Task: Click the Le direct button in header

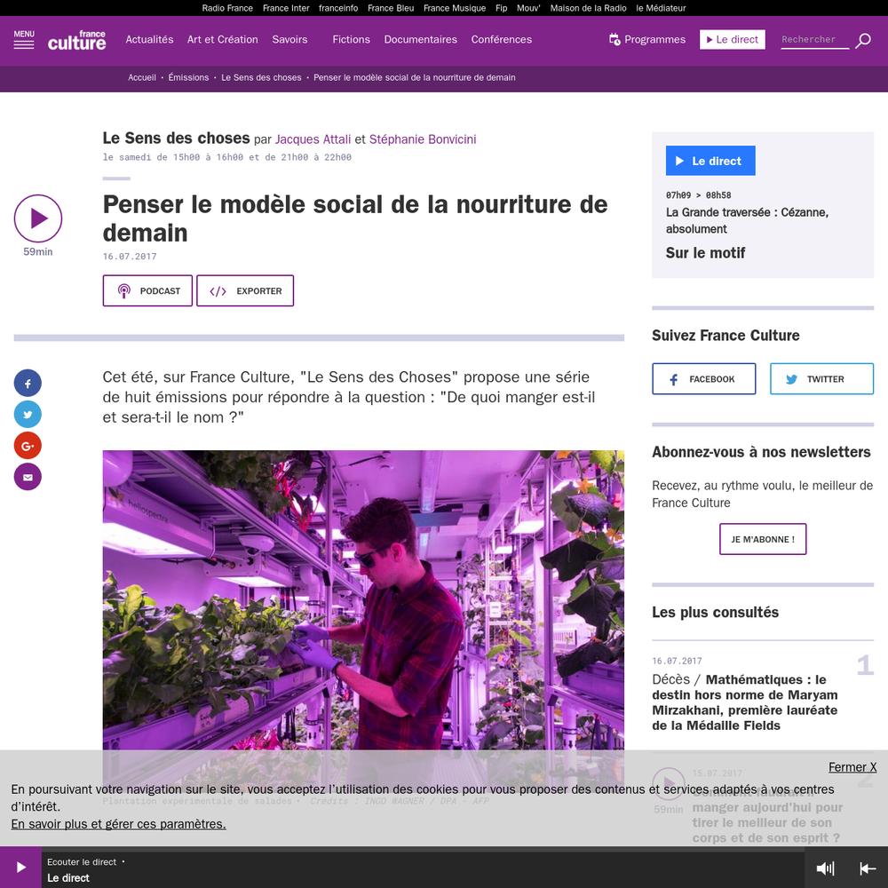Action: pos(733,40)
